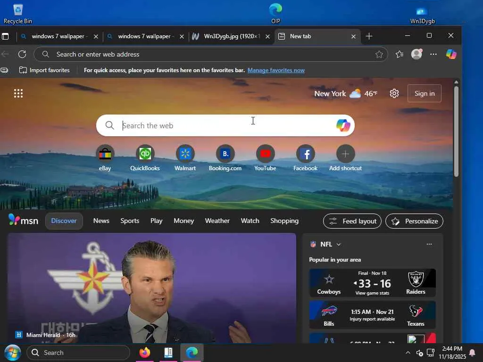Click Manage favorites now link
This screenshot has height=362, width=483.
click(276, 70)
